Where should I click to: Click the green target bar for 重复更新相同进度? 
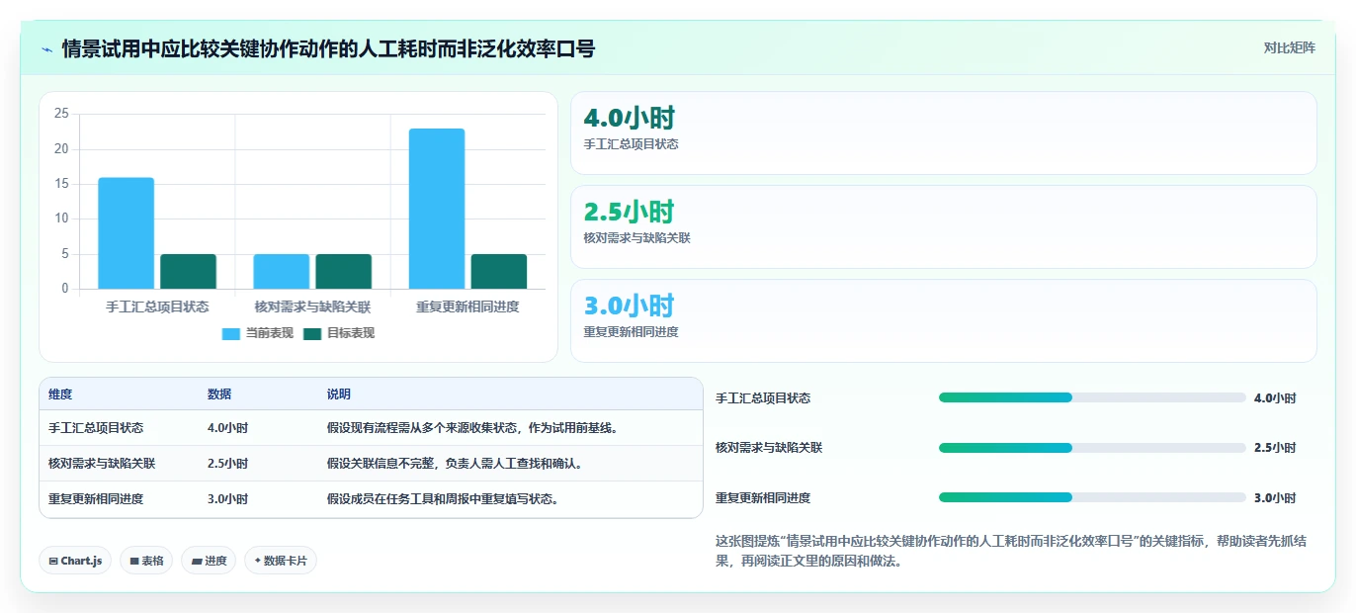coord(499,272)
